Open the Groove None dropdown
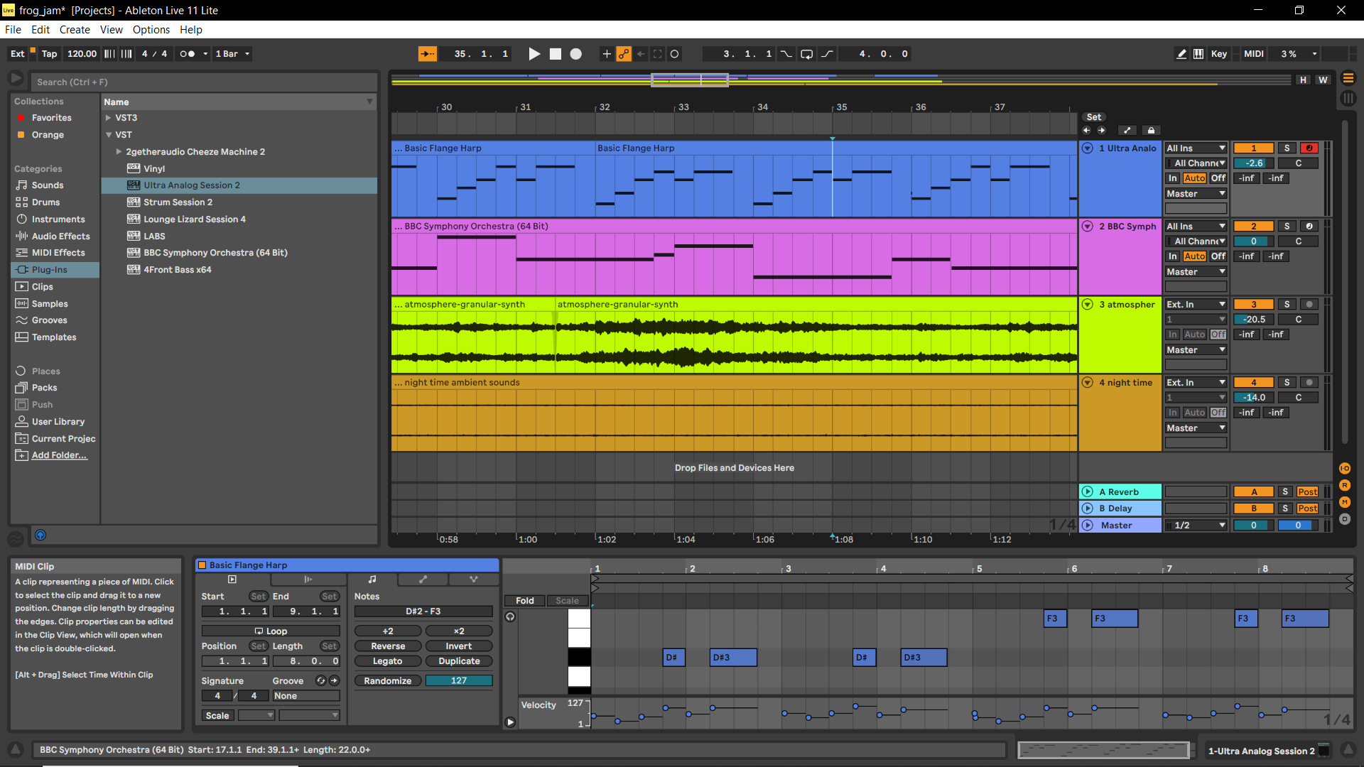 (306, 696)
